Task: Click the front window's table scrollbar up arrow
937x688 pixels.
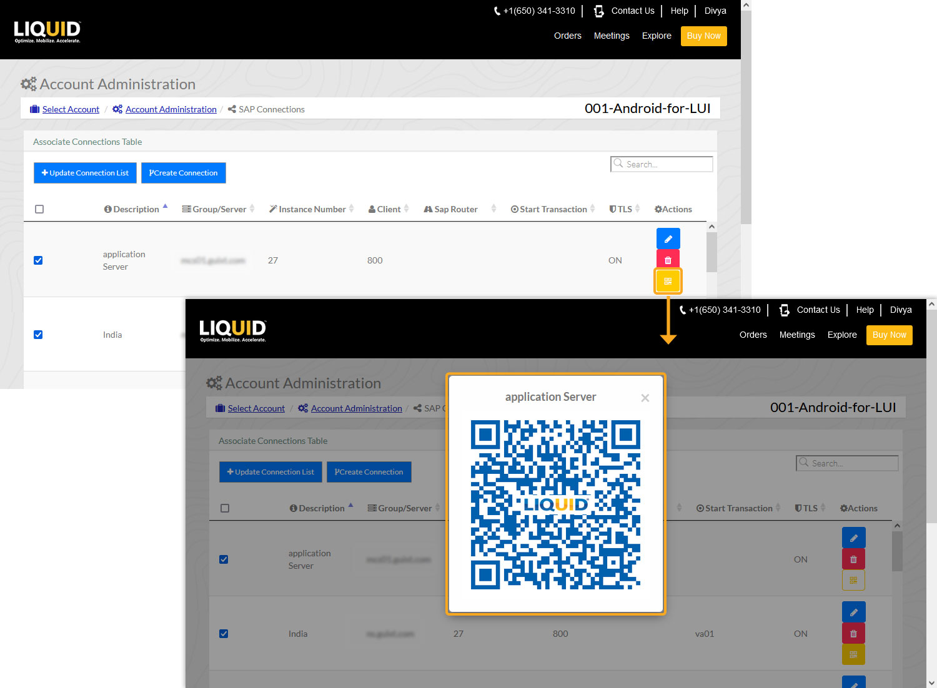Action: (x=897, y=526)
